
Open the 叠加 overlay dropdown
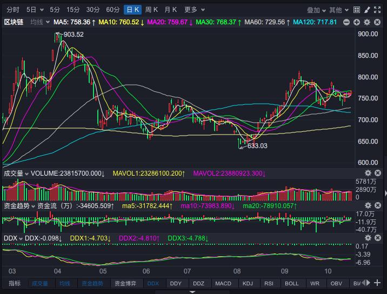(x=316, y=10)
